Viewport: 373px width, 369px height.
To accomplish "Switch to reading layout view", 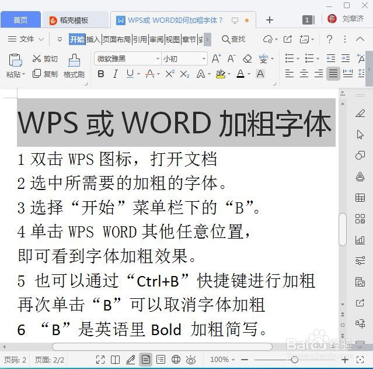I will click(116, 360).
